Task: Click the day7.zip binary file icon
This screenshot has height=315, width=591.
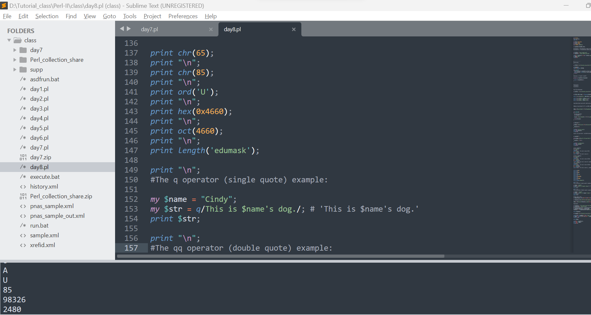Action: (x=23, y=157)
